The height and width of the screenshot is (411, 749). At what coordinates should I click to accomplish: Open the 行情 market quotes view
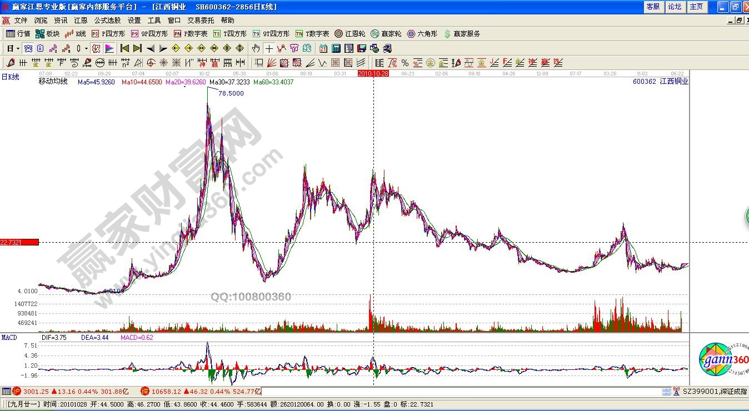click(x=18, y=34)
